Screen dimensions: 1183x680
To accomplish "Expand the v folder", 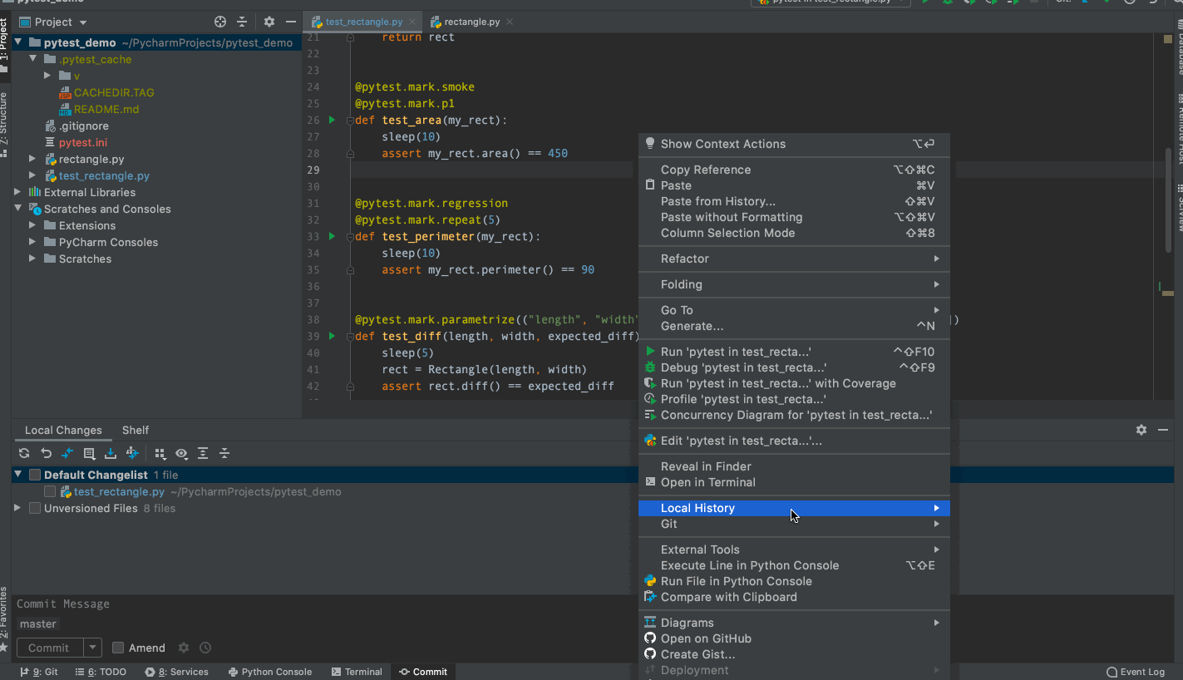I will click(x=47, y=76).
